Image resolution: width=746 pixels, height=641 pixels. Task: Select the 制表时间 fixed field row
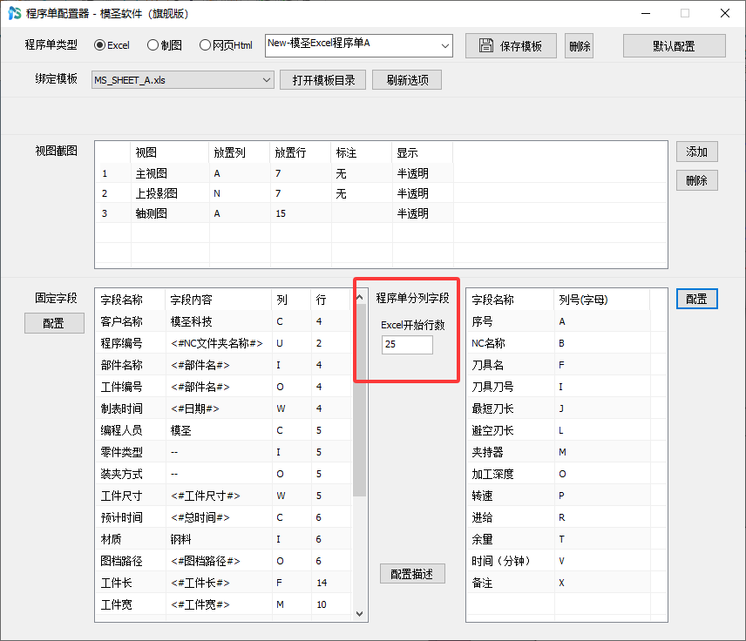224,408
